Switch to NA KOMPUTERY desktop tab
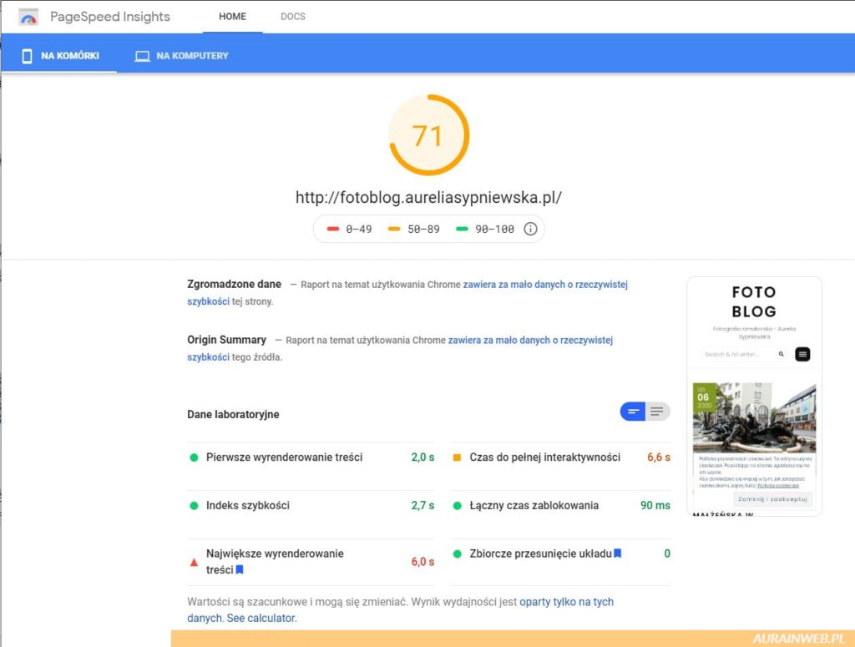 (x=181, y=56)
